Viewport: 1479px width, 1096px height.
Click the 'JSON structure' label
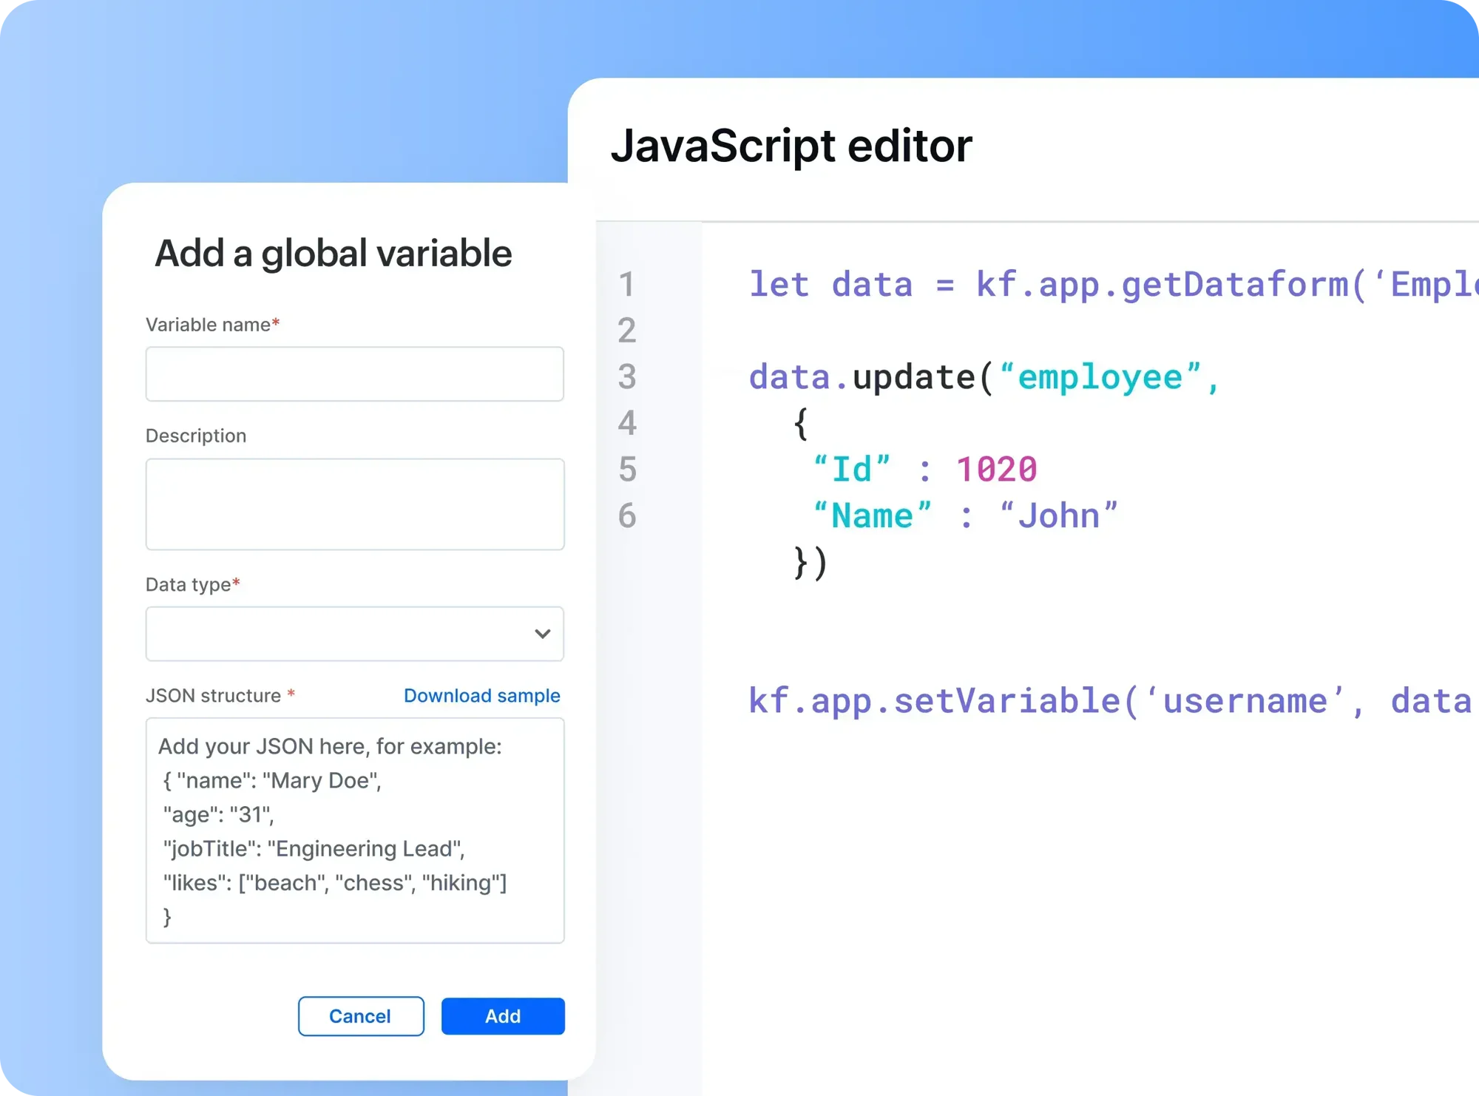(220, 696)
